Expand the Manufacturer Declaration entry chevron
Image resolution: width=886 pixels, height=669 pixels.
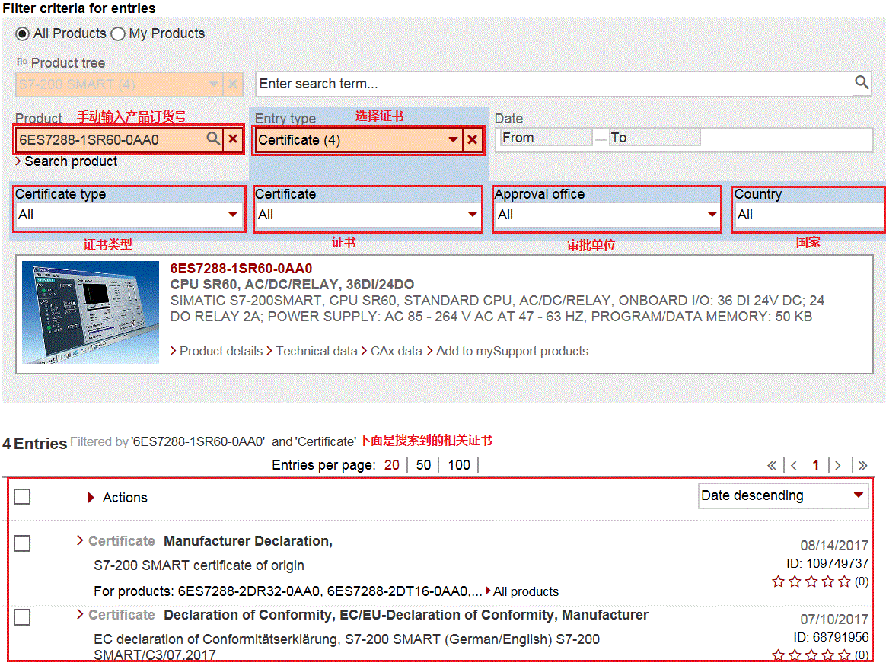click(x=80, y=540)
